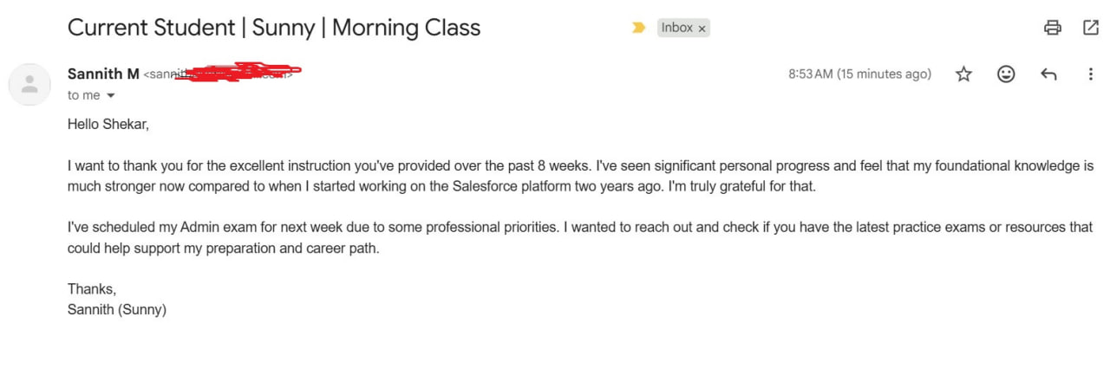
Task: Print this email message
Action: coord(1052,28)
